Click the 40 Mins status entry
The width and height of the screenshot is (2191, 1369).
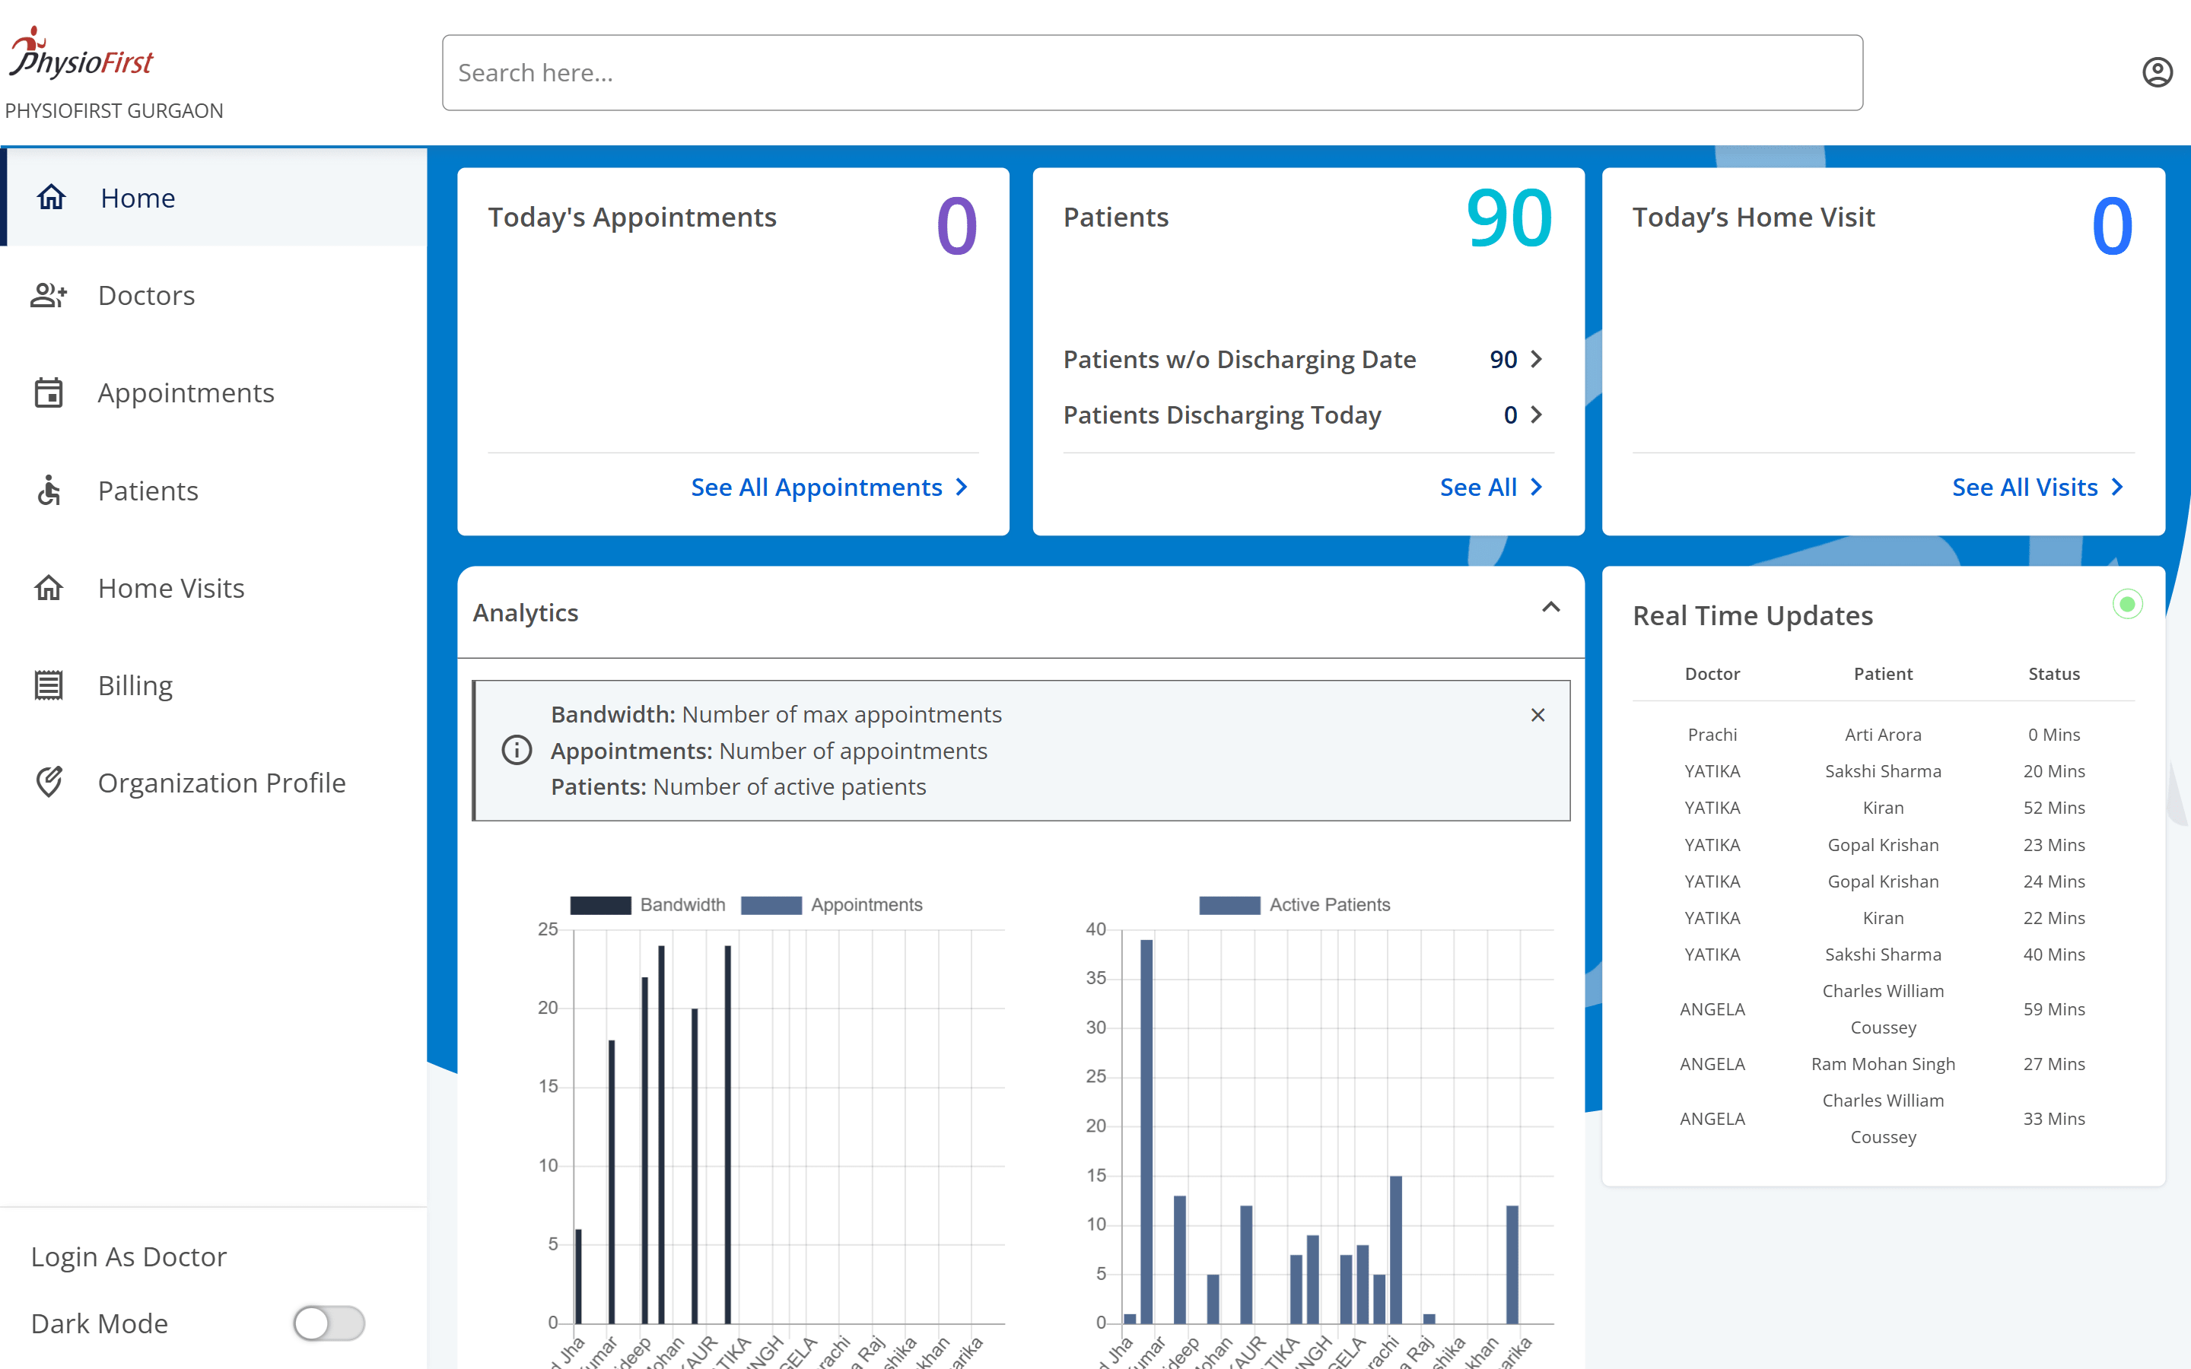[x=2054, y=954]
